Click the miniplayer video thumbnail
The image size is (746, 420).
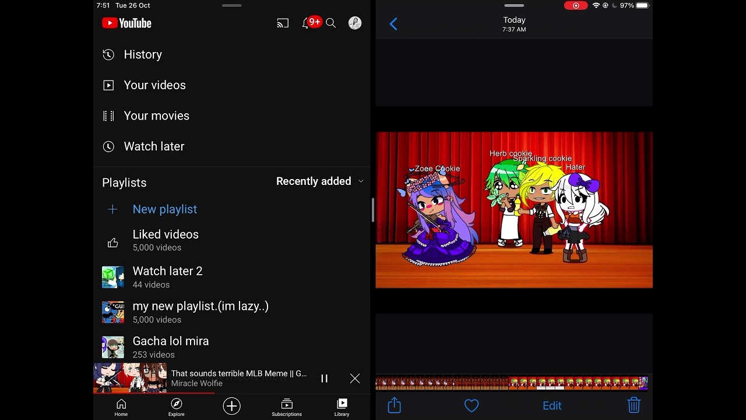tap(130, 377)
